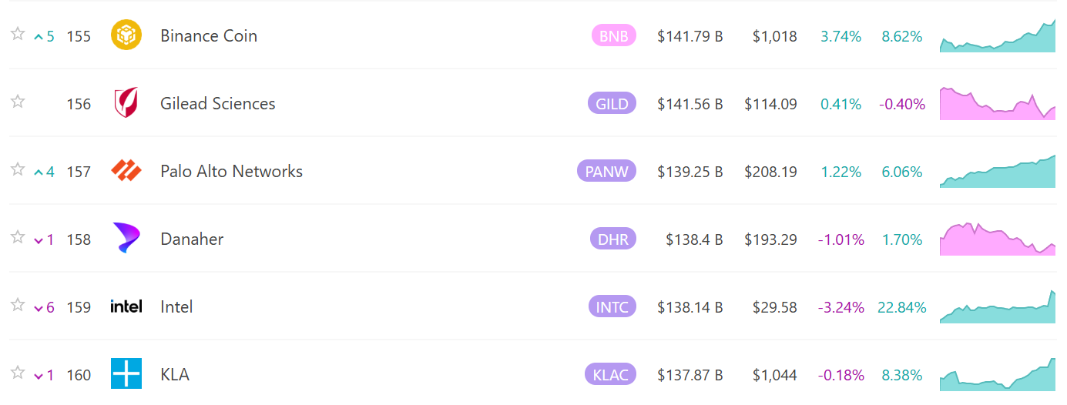View Intel price trend sparkline
Image resolution: width=1067 pixels, height=405 pixels.
click(998, 308)
